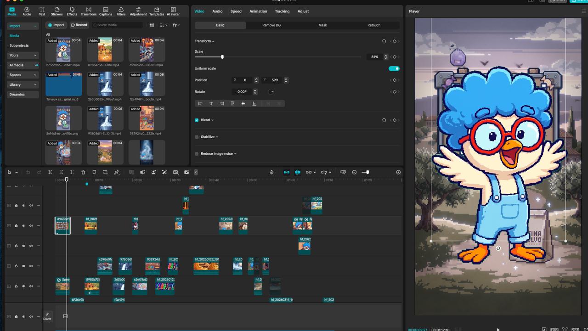Image resolution: width=588 pixels, height=331 pixels.
Task: Click the timeline zoom slider handle
Action: [x=367, y=172]
